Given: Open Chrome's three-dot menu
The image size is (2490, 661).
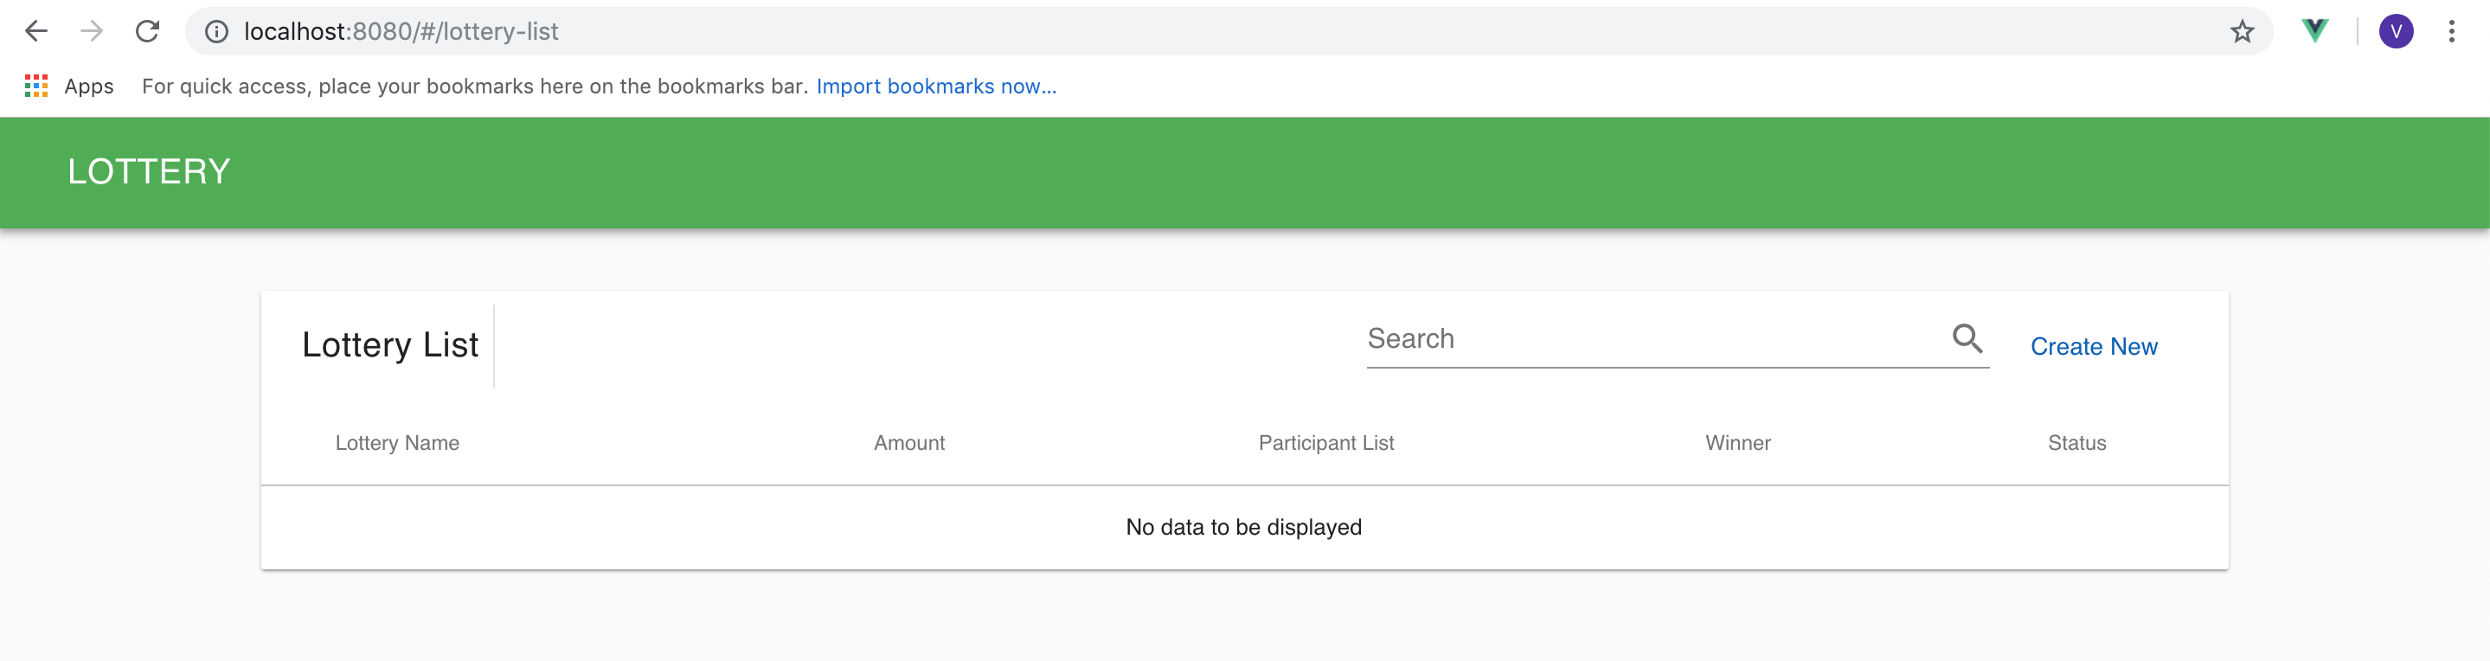Looking at the screenshot, I should pos(2451,32).
